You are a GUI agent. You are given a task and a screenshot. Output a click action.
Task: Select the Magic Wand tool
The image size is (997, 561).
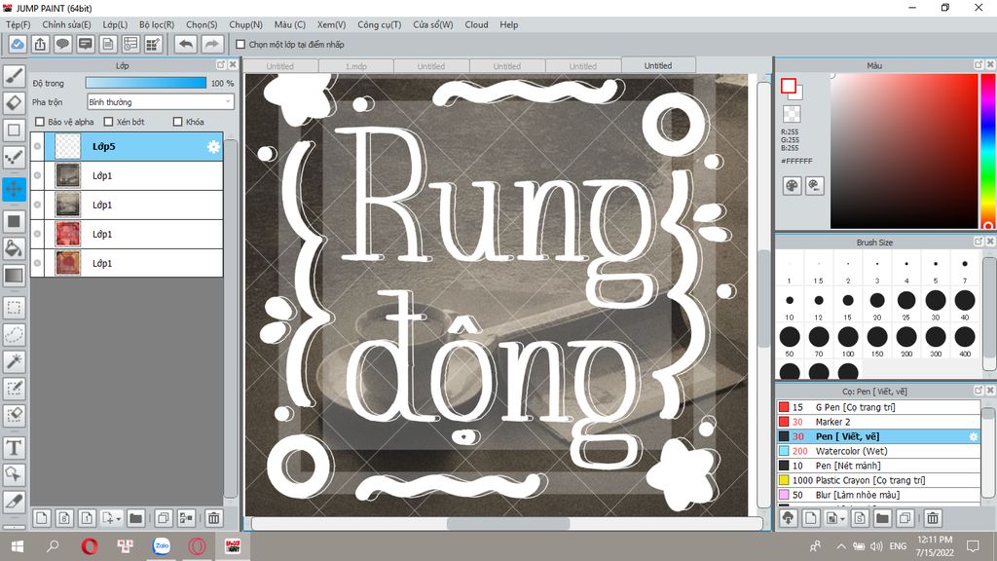(x=14, y=361)
